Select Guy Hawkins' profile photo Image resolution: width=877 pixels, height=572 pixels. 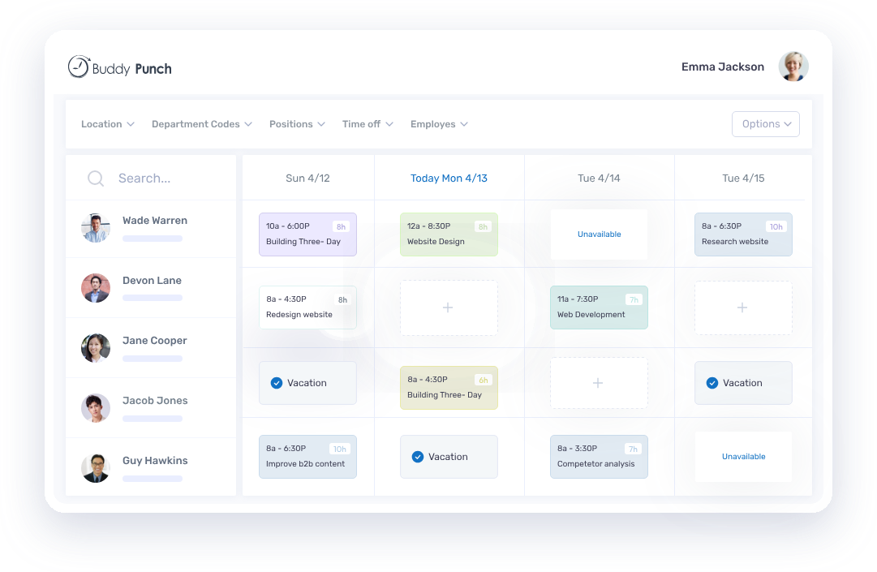[x=96, y=468]
